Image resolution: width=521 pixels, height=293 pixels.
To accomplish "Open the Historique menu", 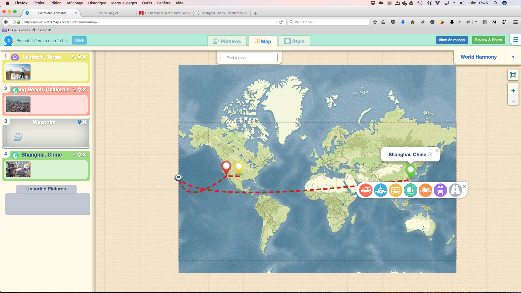I will pos(97,3).
